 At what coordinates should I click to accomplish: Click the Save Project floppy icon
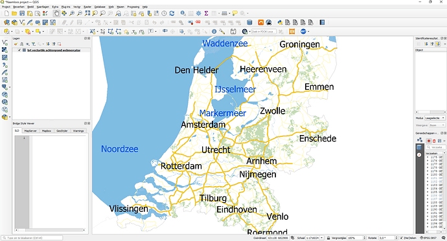click(x=22, y=14)
